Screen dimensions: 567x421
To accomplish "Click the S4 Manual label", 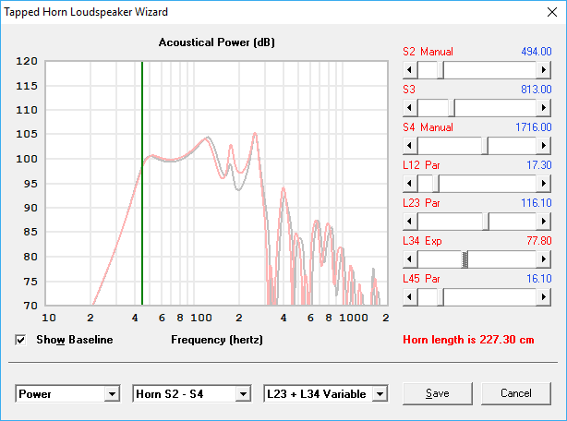I will tap(428, 127).
